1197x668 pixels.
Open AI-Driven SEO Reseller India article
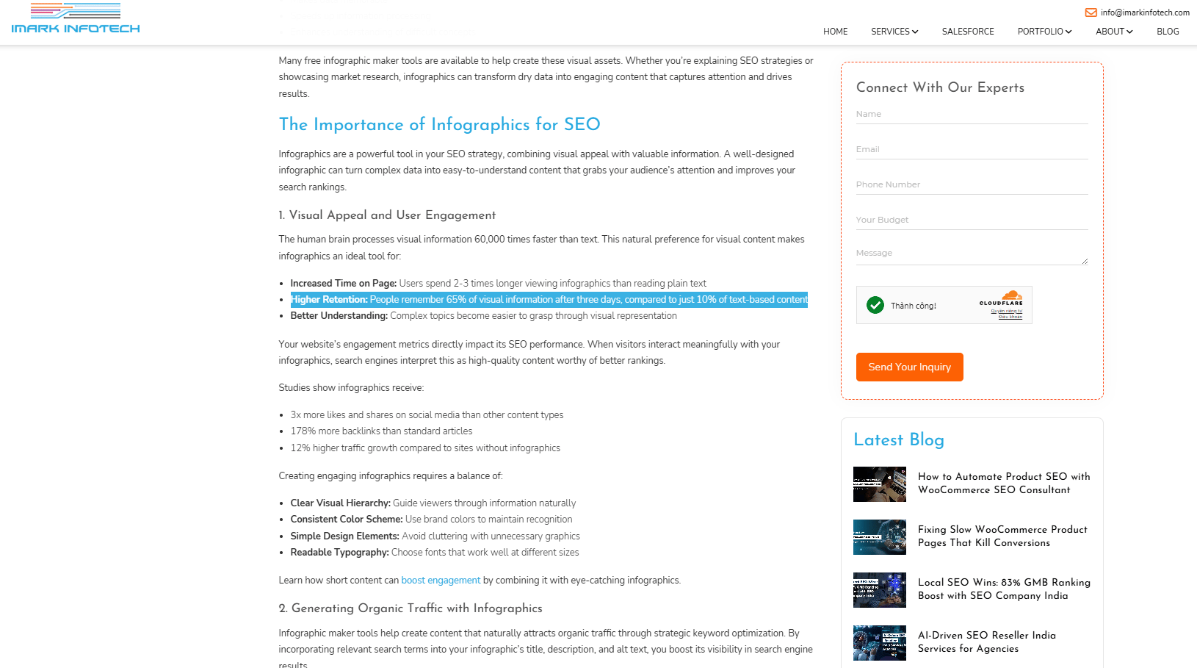[x=987, y=642]
